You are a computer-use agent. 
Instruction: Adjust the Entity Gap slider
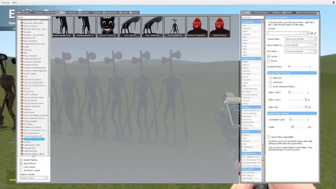[x=298, y=107]
